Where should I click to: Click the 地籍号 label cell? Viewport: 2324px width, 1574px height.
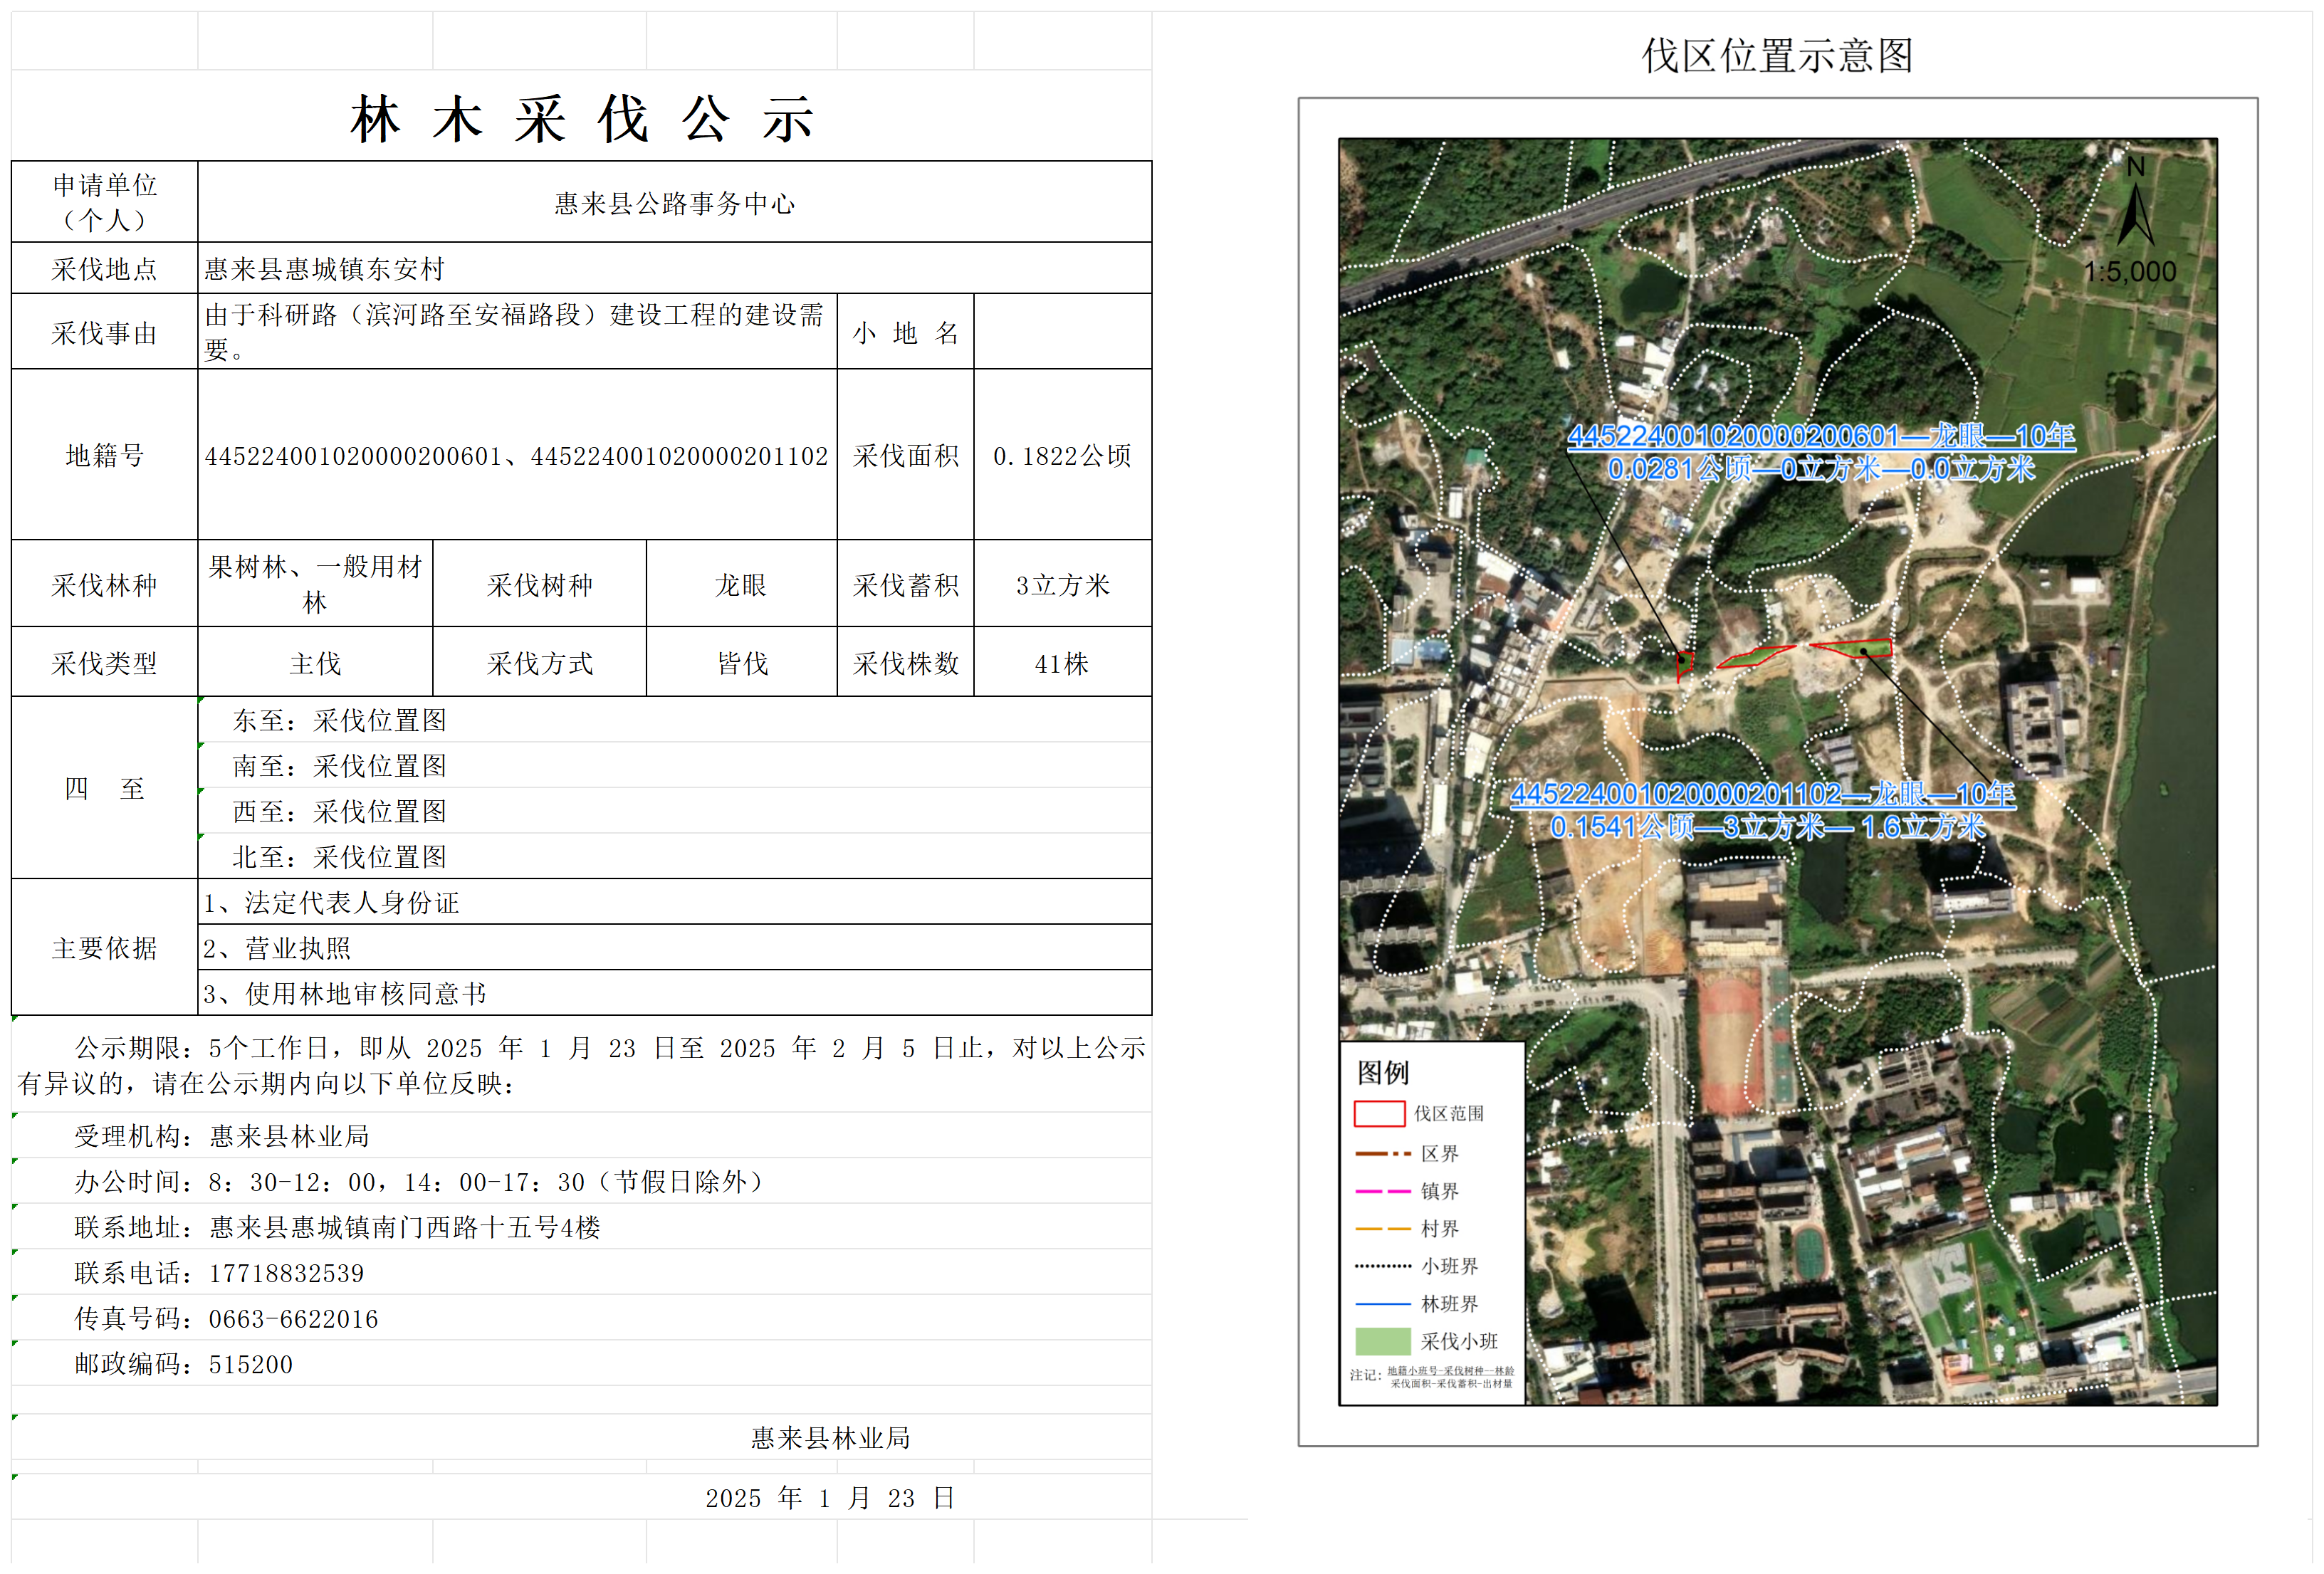click(105, 456)
